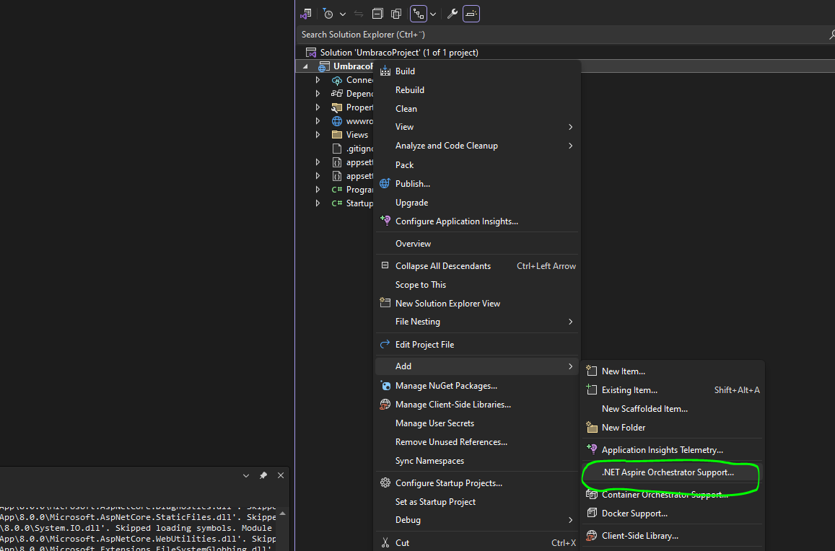Image resolution: width=835 pixels, height=551 pixels.
Task: Expand the Connected Services node
Action: (x=318, y=80)
